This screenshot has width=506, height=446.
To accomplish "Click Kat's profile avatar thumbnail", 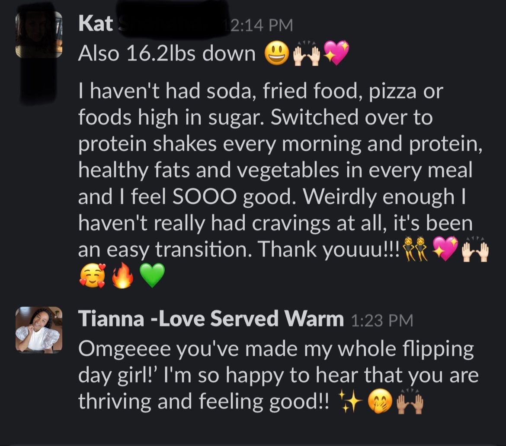I will tap(39, 35).
